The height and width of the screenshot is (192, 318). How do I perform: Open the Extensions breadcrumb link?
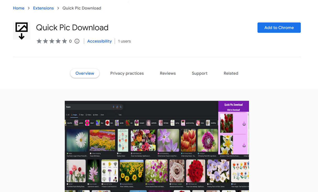pos(43,8)
